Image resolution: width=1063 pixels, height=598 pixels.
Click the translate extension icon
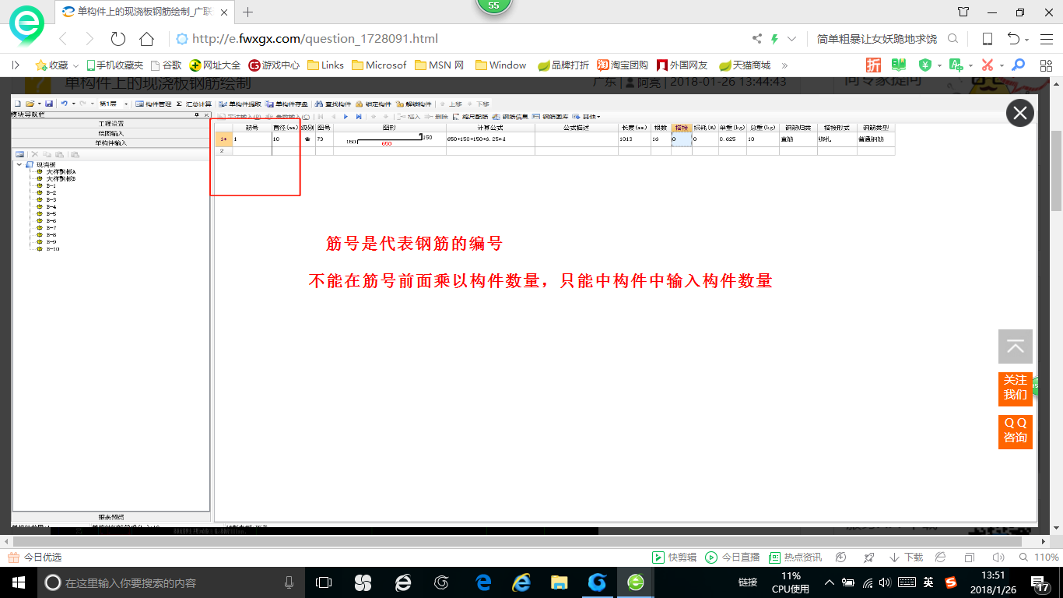pos(956,65)
